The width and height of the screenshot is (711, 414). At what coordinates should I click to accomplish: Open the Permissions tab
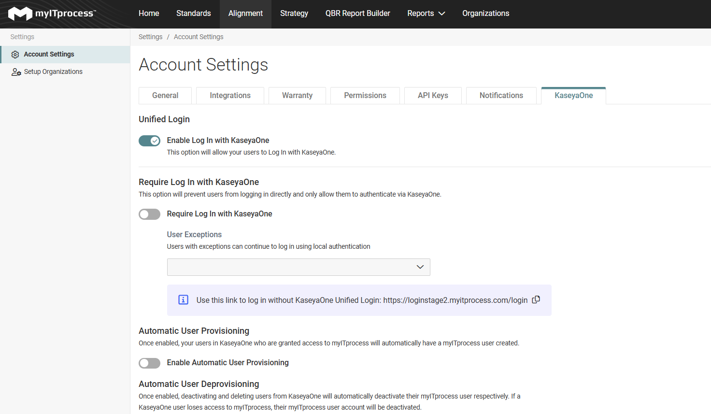(365, 96)
